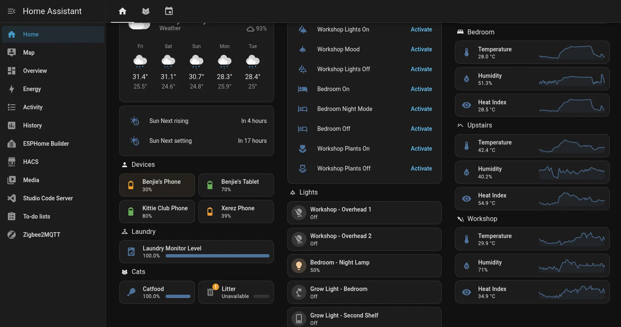Viewport: 621px width, 327px height.
Task: Open ESPHome Builder
Action: [53, 144]
